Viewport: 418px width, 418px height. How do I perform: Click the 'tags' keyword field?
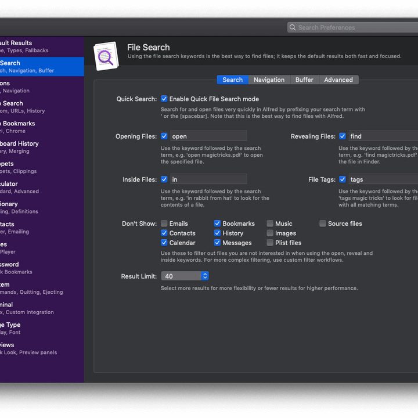point(383,179)
